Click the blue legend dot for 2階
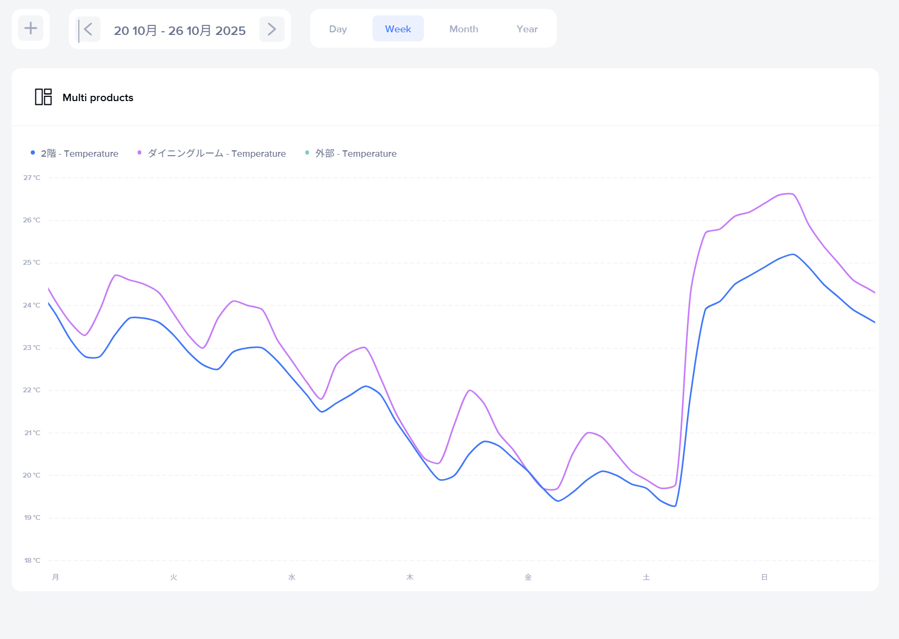Viewport: 899px width, 639px height. point(33,153)
